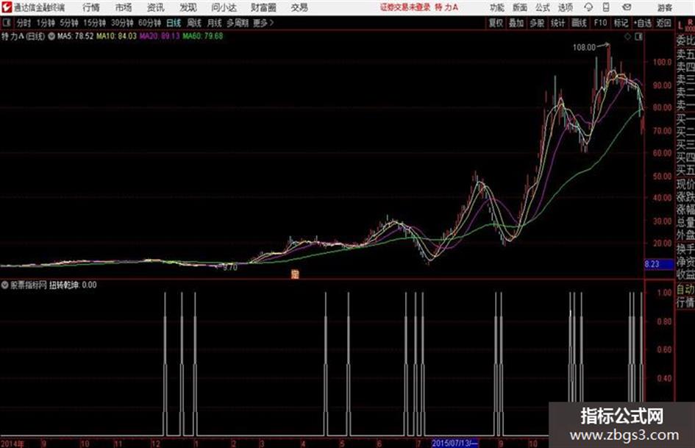The width and height of the screenshot is (695, 448).
Task: Open the 发现 menu
Action: pos(188,7)
